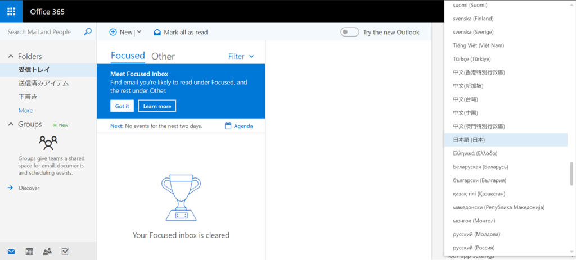Switch to the Focused tab
The height and width of the screenshot is (260, 576).
point(128,56)
